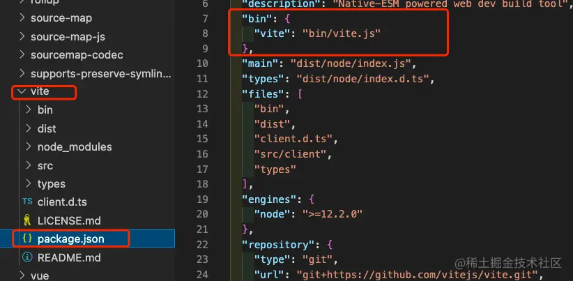Open the README.md file
The height and width of the screenshot is (281, 573).
69,257
